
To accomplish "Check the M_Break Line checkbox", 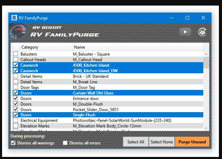I will pyautogui.click(x=16, y=82).
